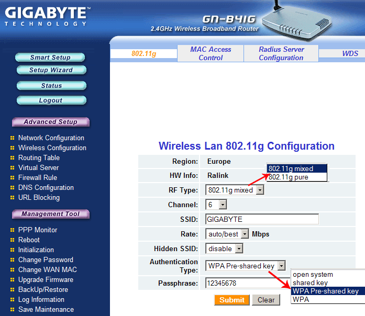The image size is (365, 316).
Task: Click the bullet icon beside Network Configuration
Action: tap(13, 138)
